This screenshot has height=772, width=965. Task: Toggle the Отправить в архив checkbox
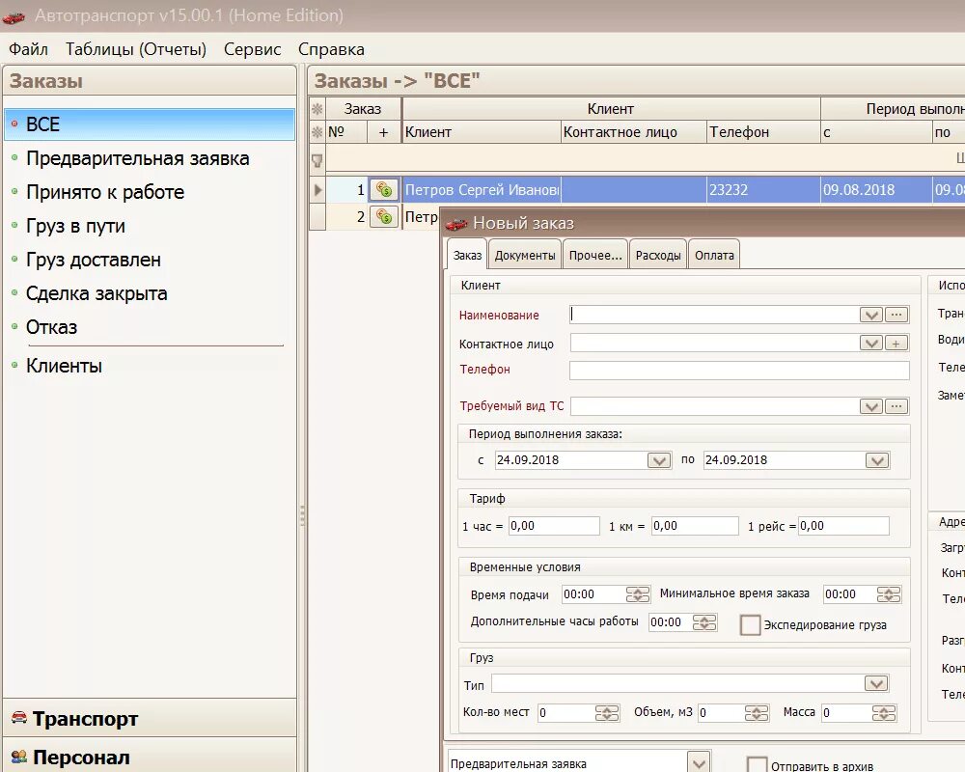[757, 765]
